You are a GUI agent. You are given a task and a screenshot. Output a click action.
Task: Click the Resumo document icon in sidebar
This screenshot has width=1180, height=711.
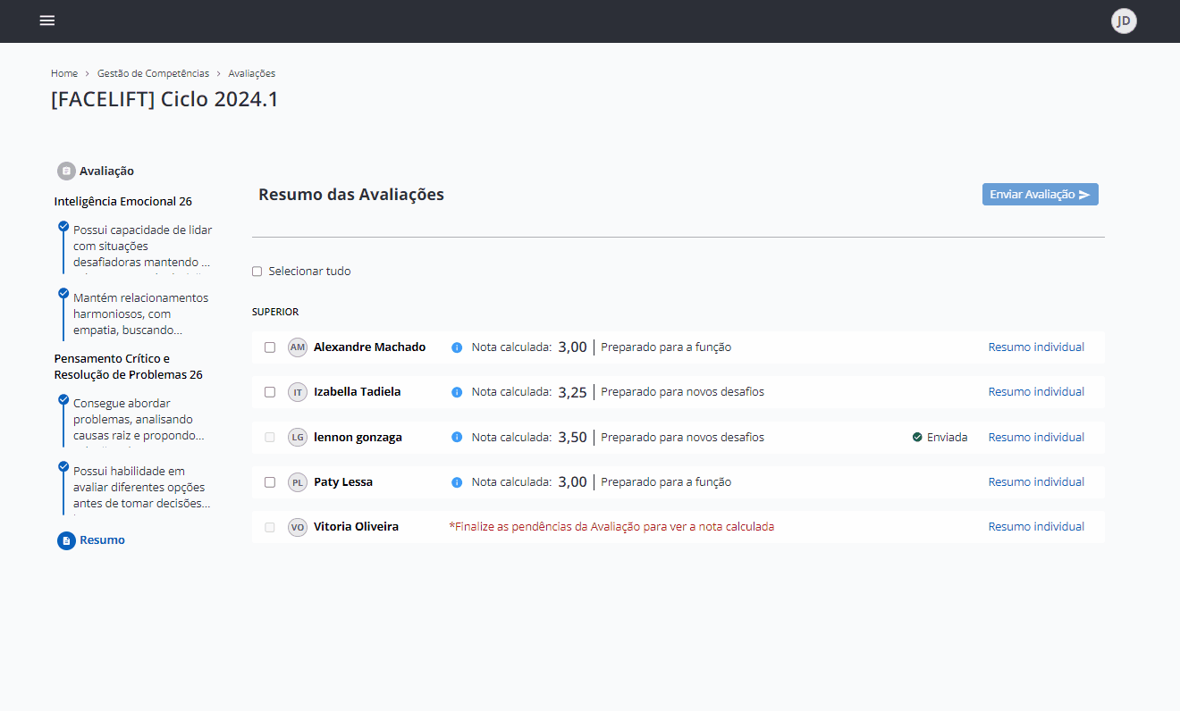[x=66, y=540]
